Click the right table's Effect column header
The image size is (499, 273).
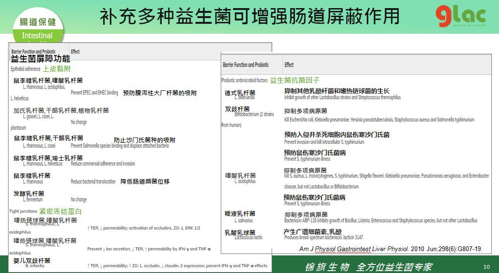[x=289, y=65]
